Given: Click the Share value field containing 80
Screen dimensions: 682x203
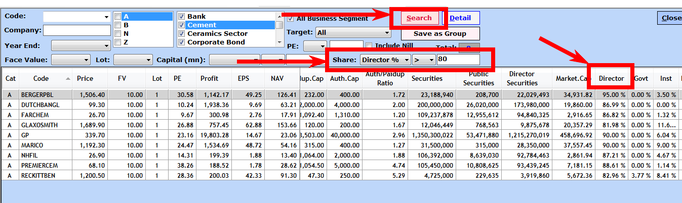Looking at the screenshot, I should [458, 60].
